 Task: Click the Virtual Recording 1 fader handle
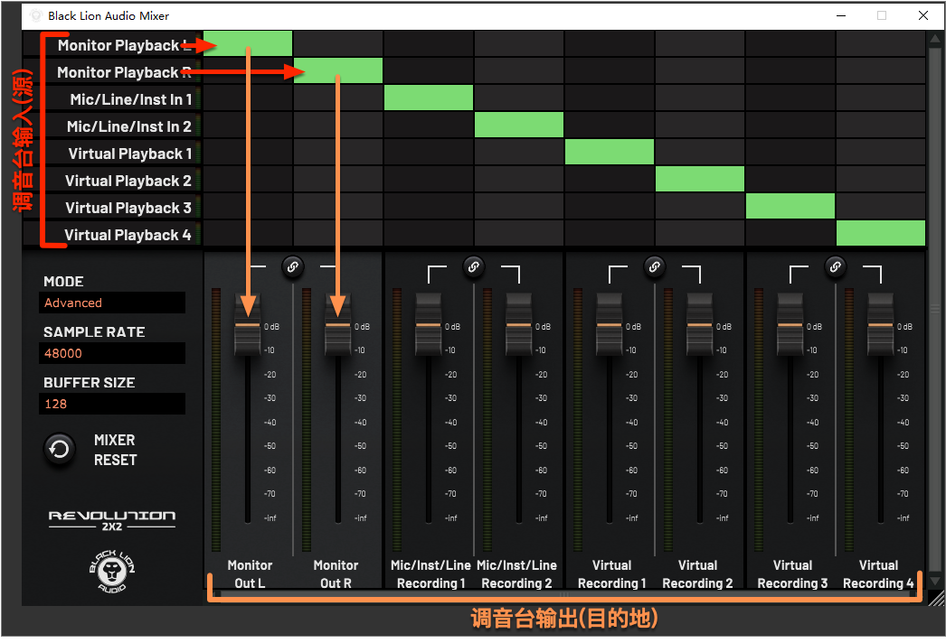point(609,324)
